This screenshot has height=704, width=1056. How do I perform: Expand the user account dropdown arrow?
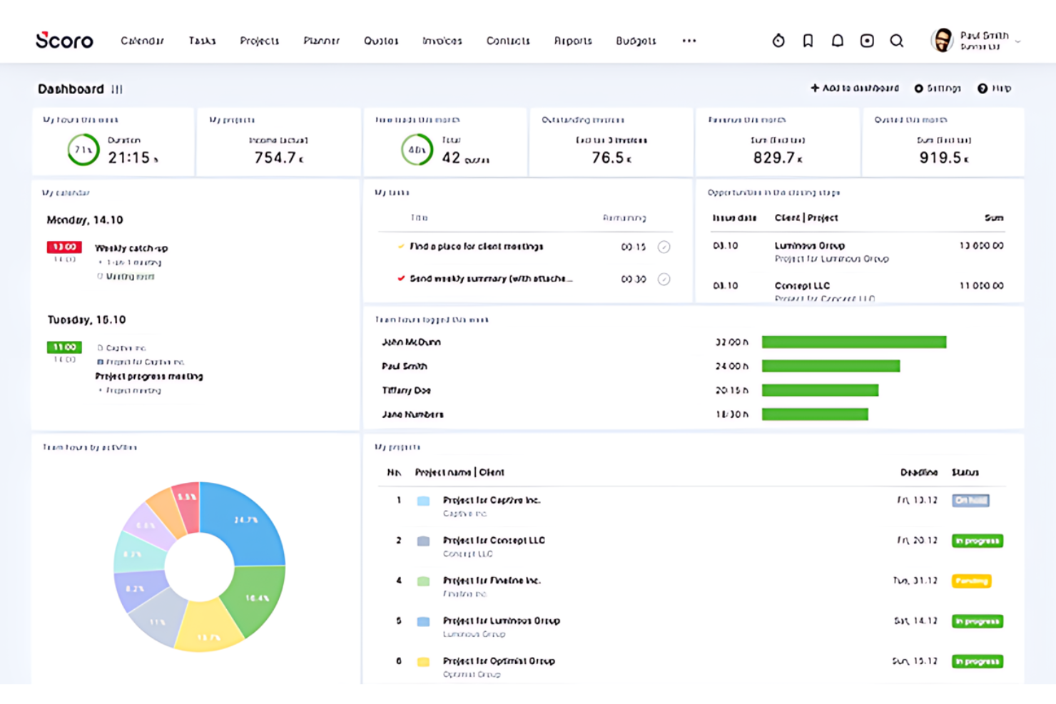point(1018,41)
